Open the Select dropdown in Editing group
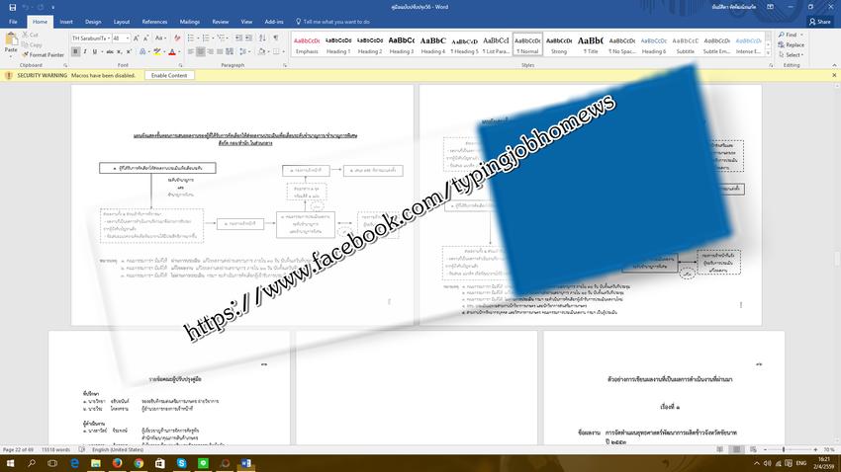This screenshot has width=841, height=472. point(792,54)
